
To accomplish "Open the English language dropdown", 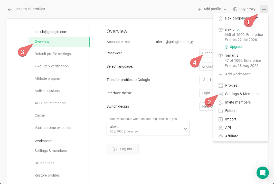I will pyautogui.click(x=206, y=66).
